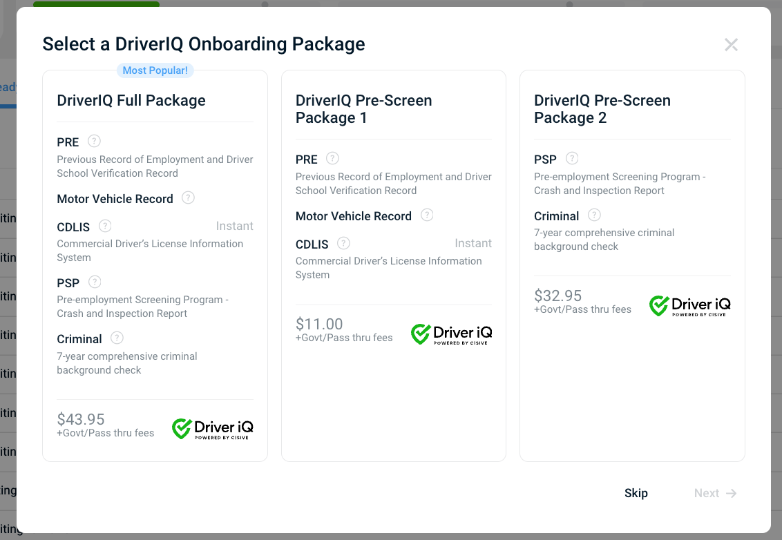Click PRE description in Pre-Screen Package 1
The image size is (782, 540).
394,184
